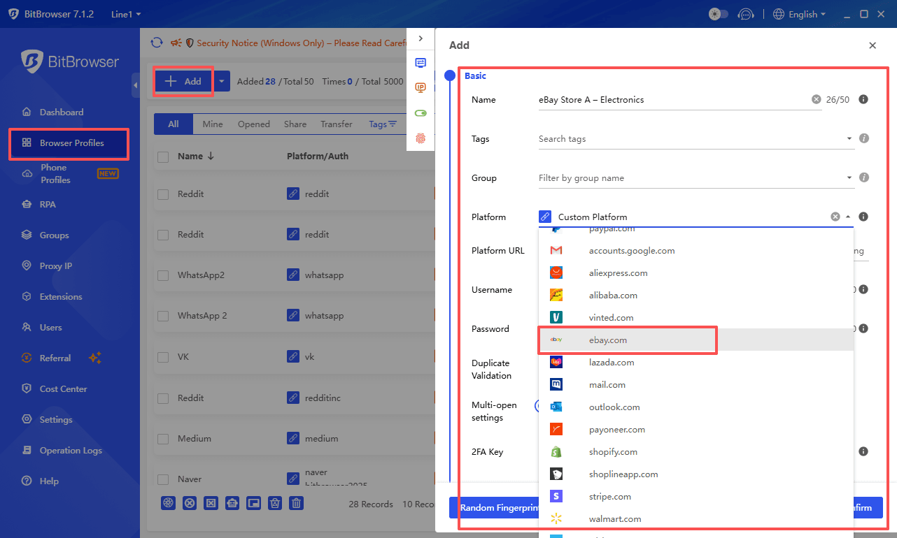Check the Reddit row with redditinc checkbox
Image resolution: width=897 pixels, height=538 pixels.
pos(163,398)
